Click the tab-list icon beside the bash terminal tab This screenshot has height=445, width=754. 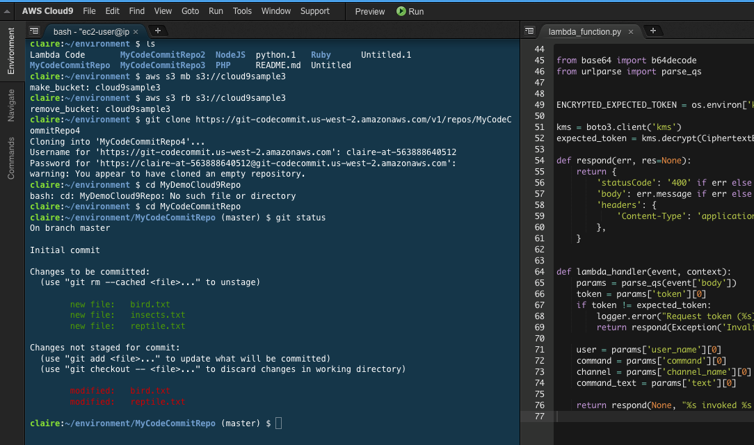coord(34,31)
